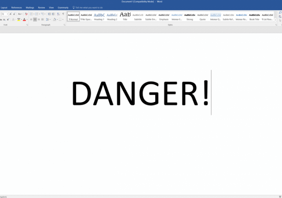Click the Shading paint bucket icon
Screen dimensions: 282x198
tap(55, 19)
